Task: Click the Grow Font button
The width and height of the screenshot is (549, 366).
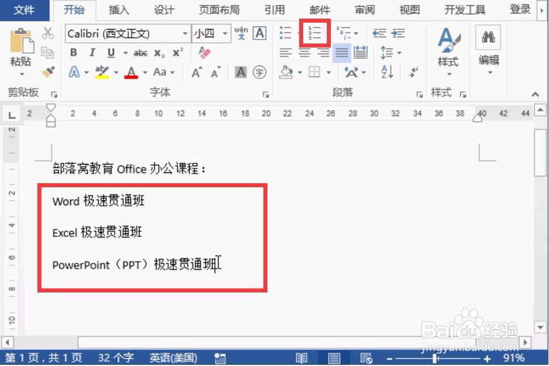Action: 197,72
